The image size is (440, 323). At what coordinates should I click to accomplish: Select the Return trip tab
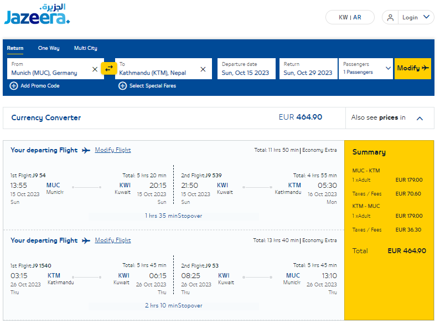[x=15, y=48]
